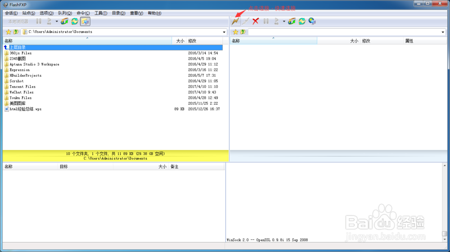450x252 pixels.
Task: Open the transfer dropdown arrow in left toolbar
Action: pos(57,21)
